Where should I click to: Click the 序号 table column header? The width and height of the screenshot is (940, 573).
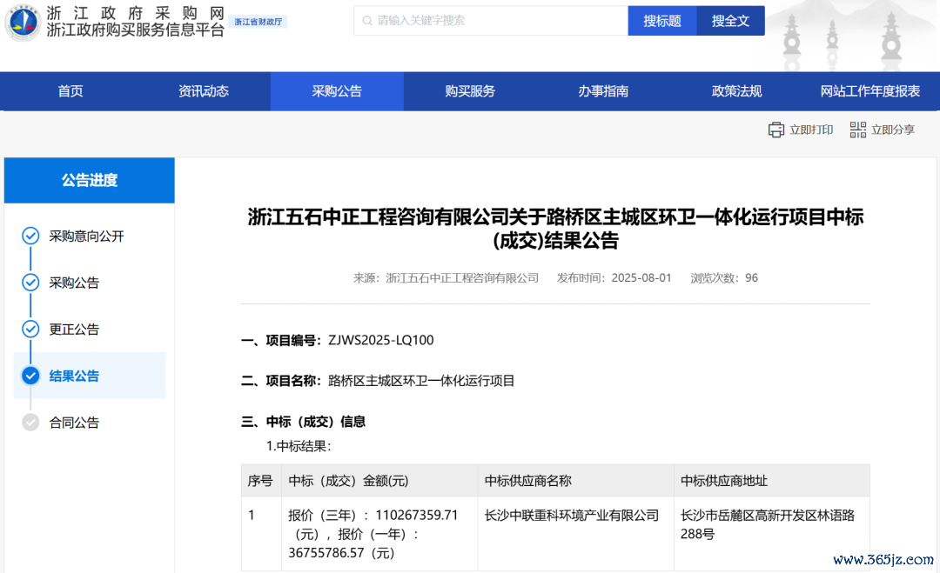[x=260, y=481]
